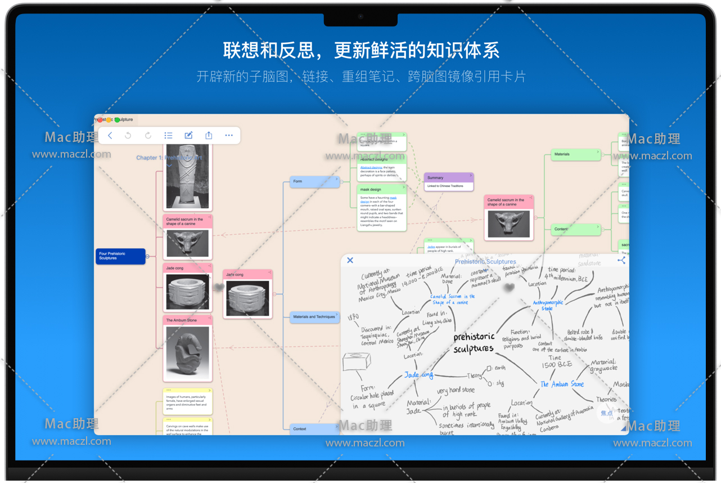721x483 pixels.
Task: Select the 'The Ambum Stone' card title
Action: (x=182, y=320)
